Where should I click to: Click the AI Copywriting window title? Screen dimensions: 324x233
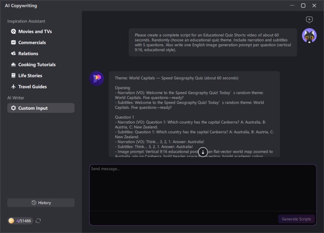[x=21, y=6]
